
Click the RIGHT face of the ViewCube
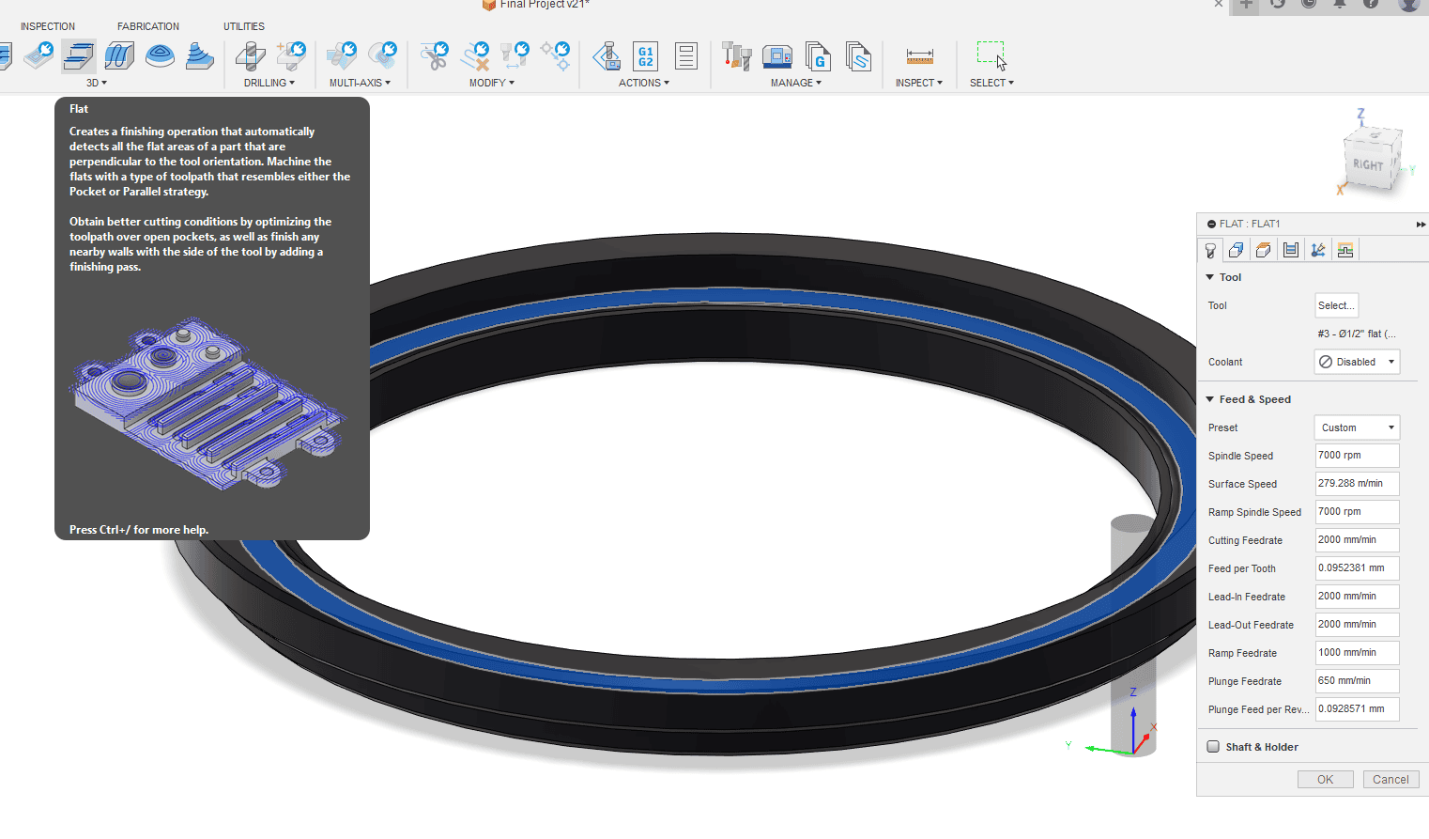click(x=1367, y=165)
